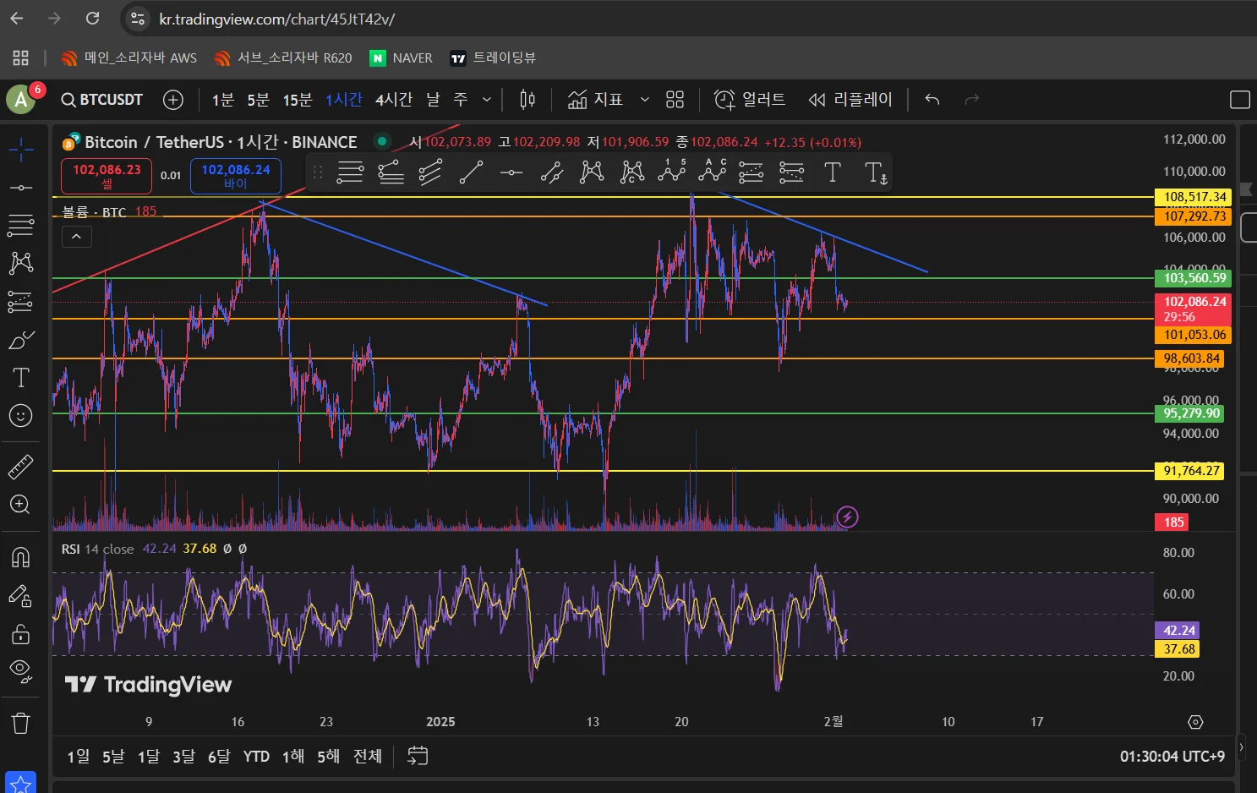Toggle stay-in-drawing-mode pencil lock icon
Viewport: 1257px width, 793px height.
pos(20,596)
